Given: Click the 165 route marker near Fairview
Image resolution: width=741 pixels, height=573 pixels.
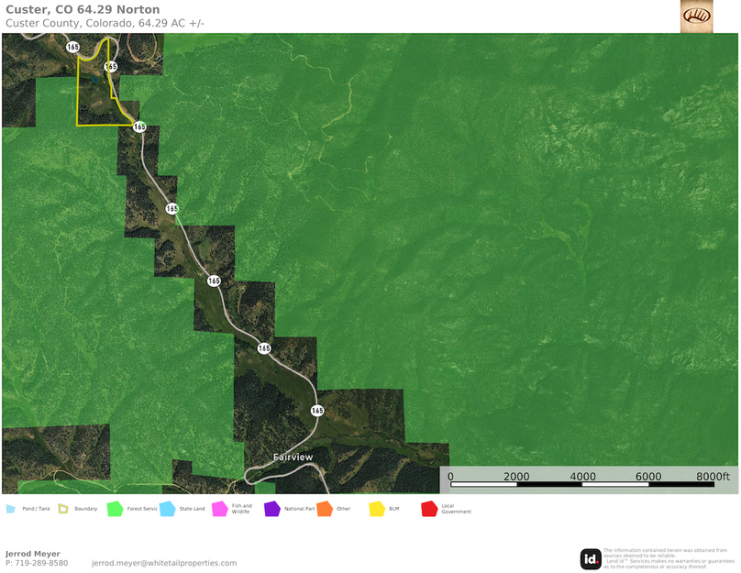Looking at the screenshot, I should 317,409.
